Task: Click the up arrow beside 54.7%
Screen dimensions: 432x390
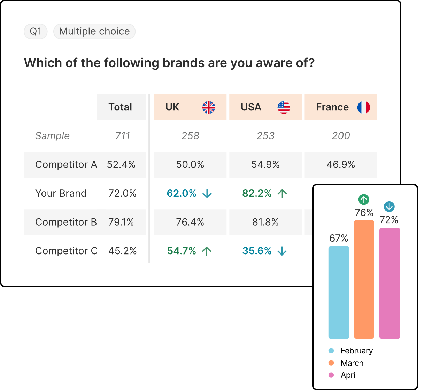Action: click(207, 251)
